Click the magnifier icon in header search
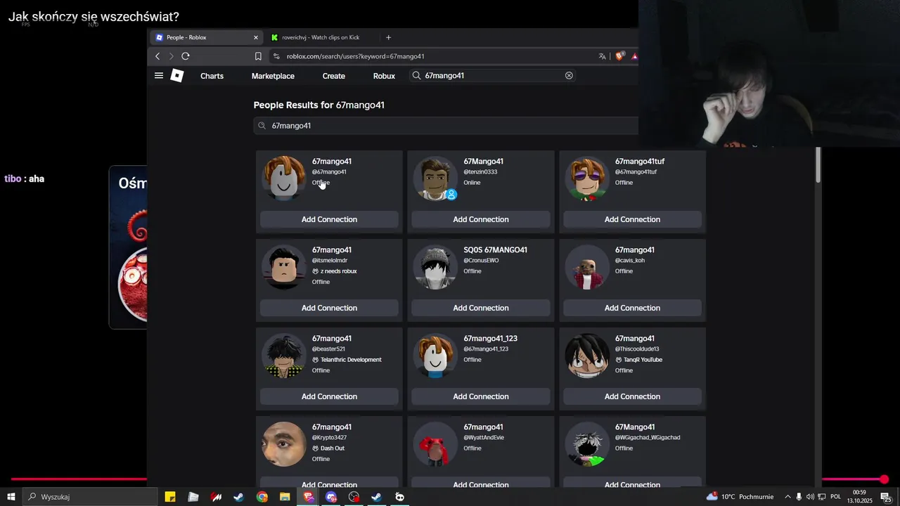The width and height of the screenshot is (900, 506). [x=416, y=75]
